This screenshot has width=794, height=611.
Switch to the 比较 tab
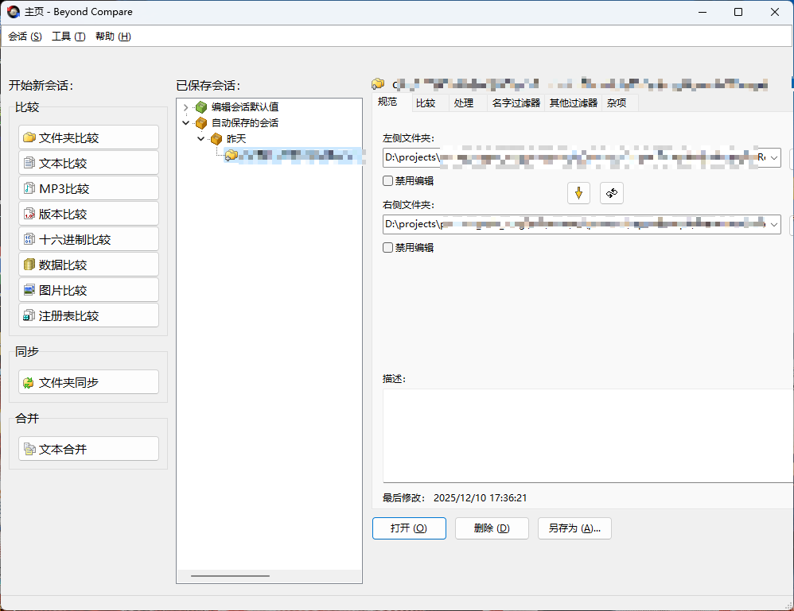coord(426,103)
